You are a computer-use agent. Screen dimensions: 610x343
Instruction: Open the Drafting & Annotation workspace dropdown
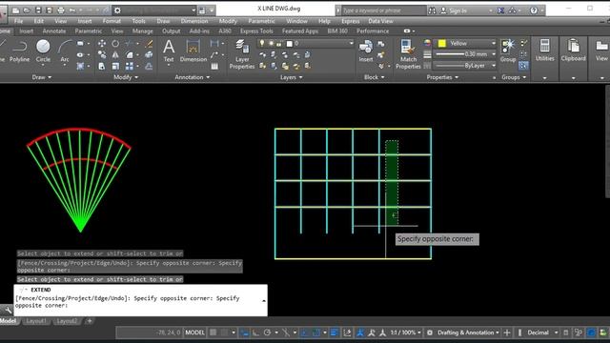[x=468, y=333]
